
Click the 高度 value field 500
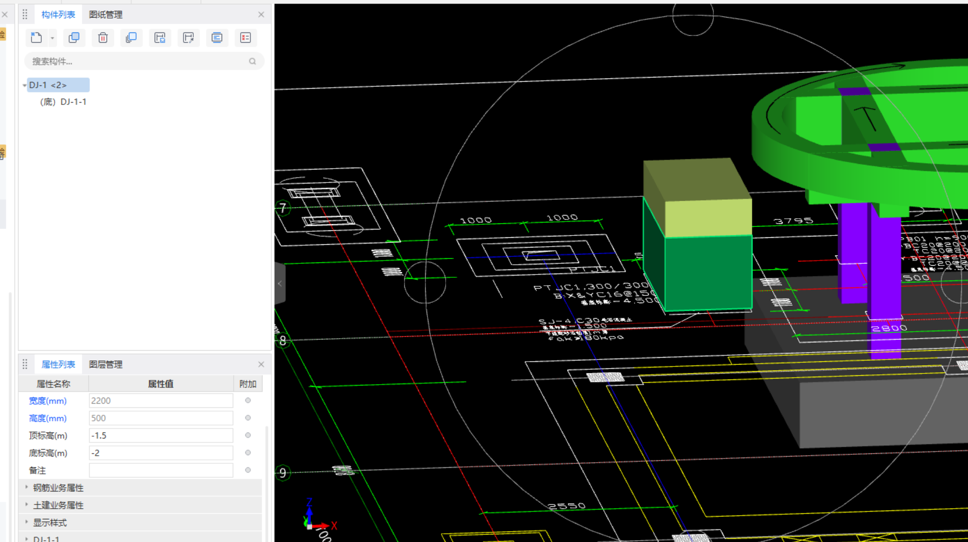(x=161, y=418)
